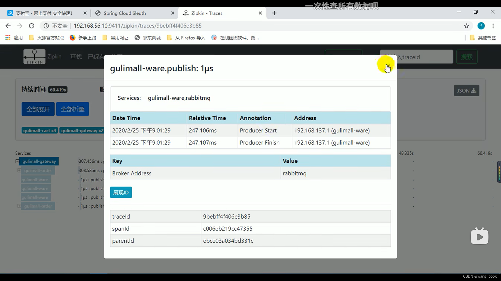Click the gulimall-gateway x2 service badge
Viewport: 501px width, 281px height.
pos(82,130)
